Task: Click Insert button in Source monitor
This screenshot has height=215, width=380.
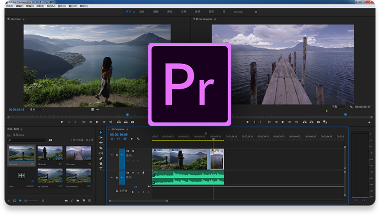Action: [x=119, y=122]
